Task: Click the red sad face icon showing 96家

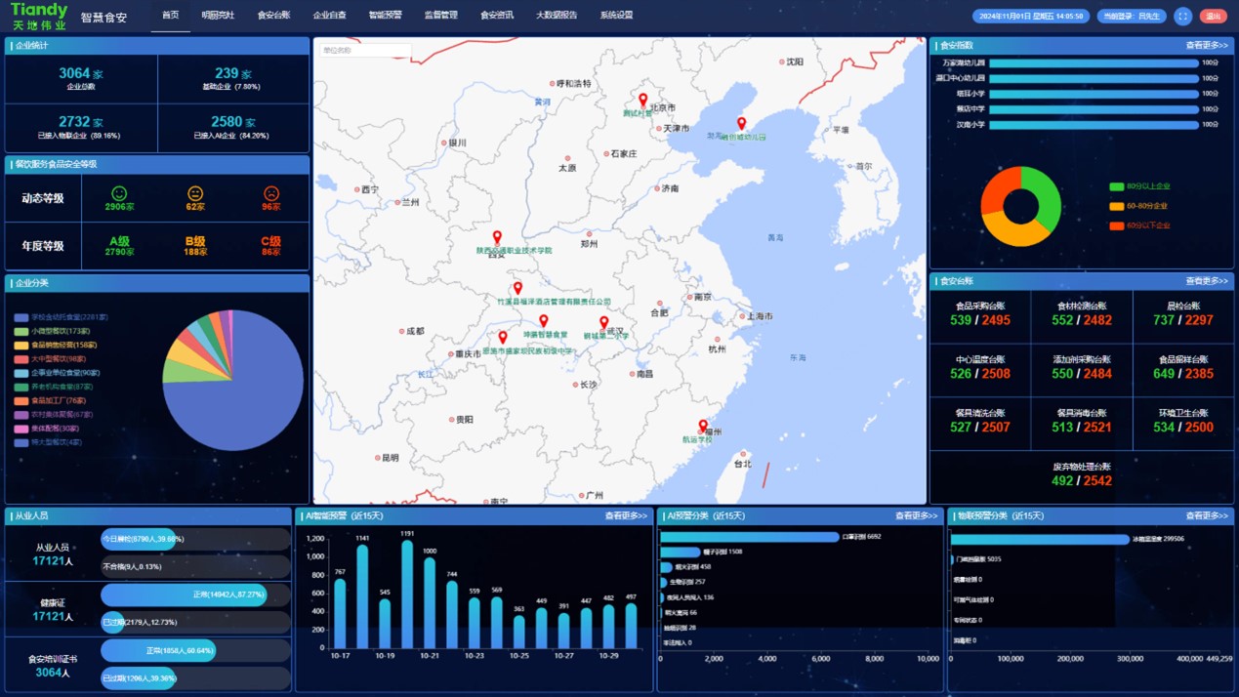Action: click(270, 195)
